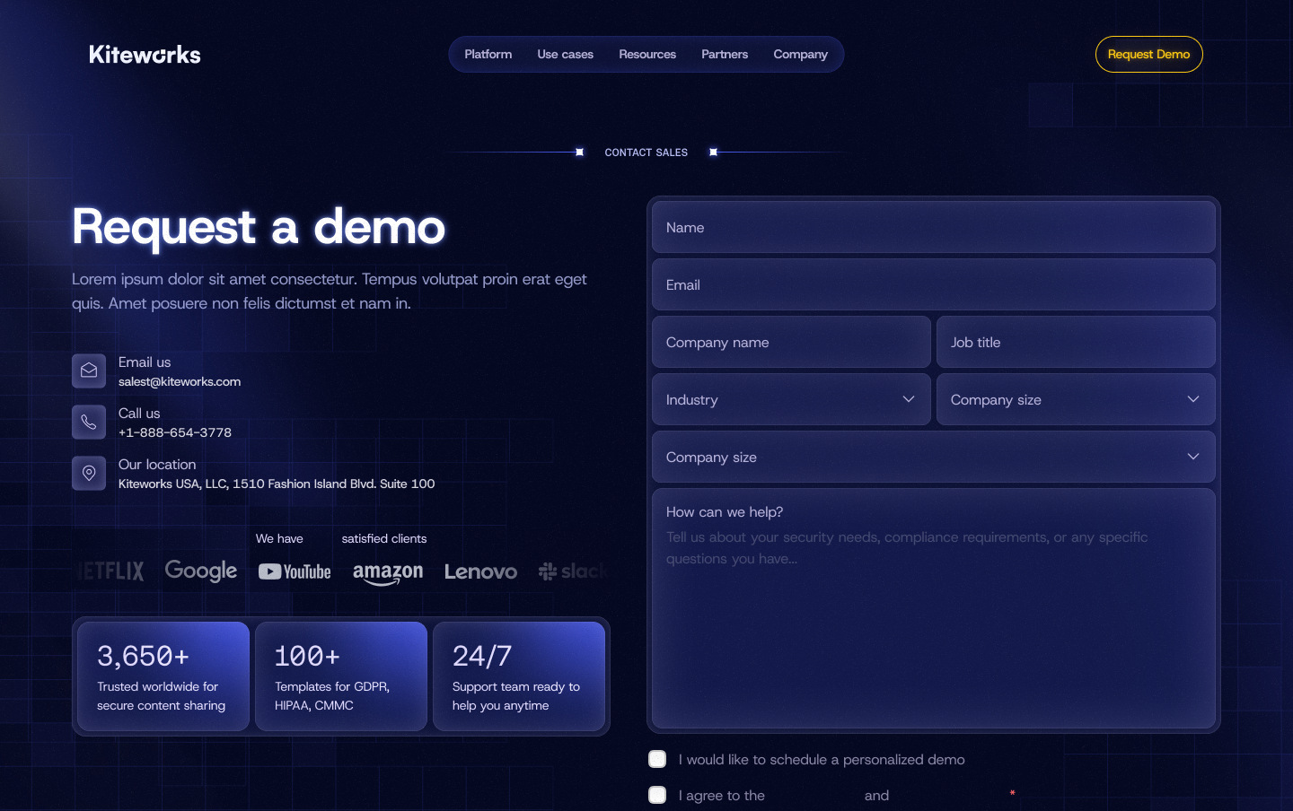Click the Google client logo
The image size is (1293, 811).
point(201,571)
